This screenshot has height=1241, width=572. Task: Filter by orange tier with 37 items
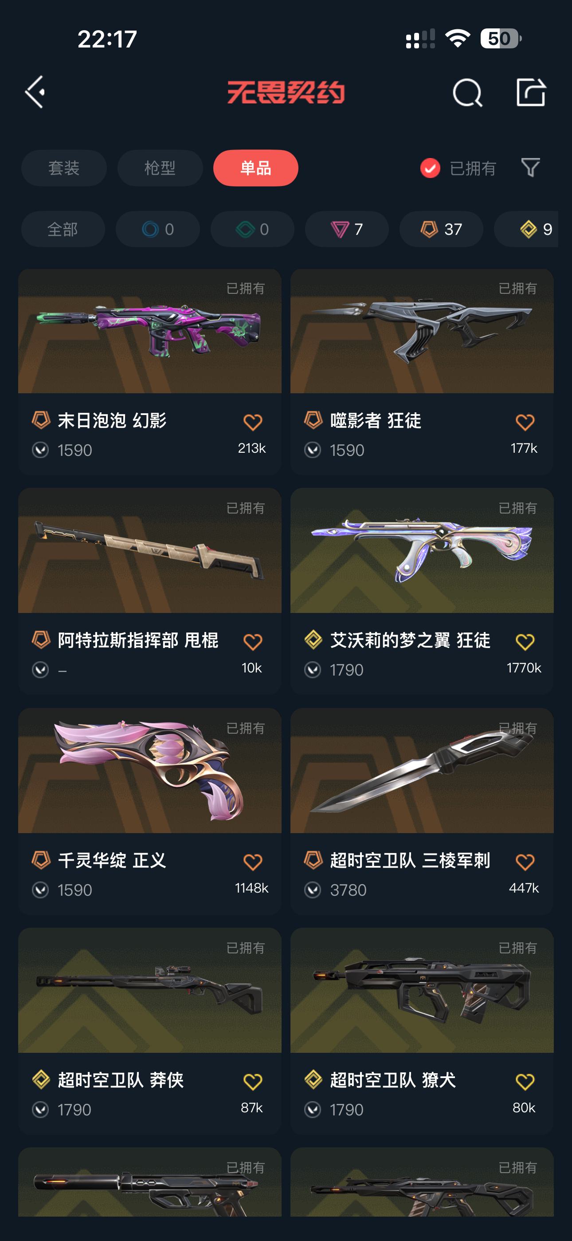(x=441, y=229)
